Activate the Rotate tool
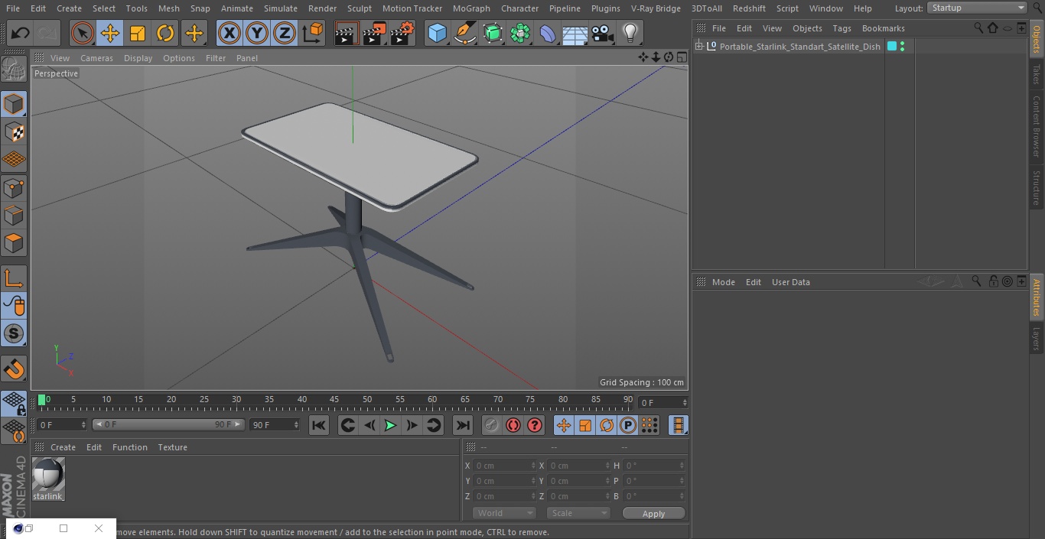The height and width of the screenshot is (539, 1045). tap(165, 33)
